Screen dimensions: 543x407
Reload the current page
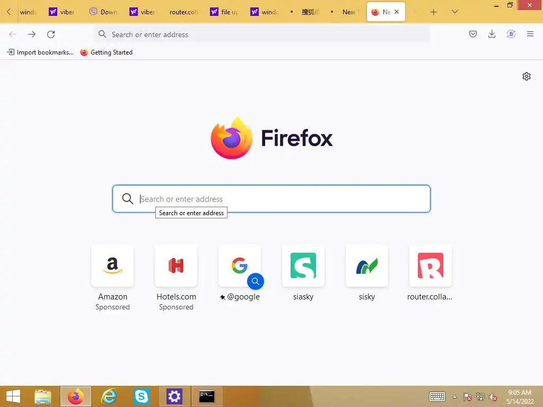(51, 34)
